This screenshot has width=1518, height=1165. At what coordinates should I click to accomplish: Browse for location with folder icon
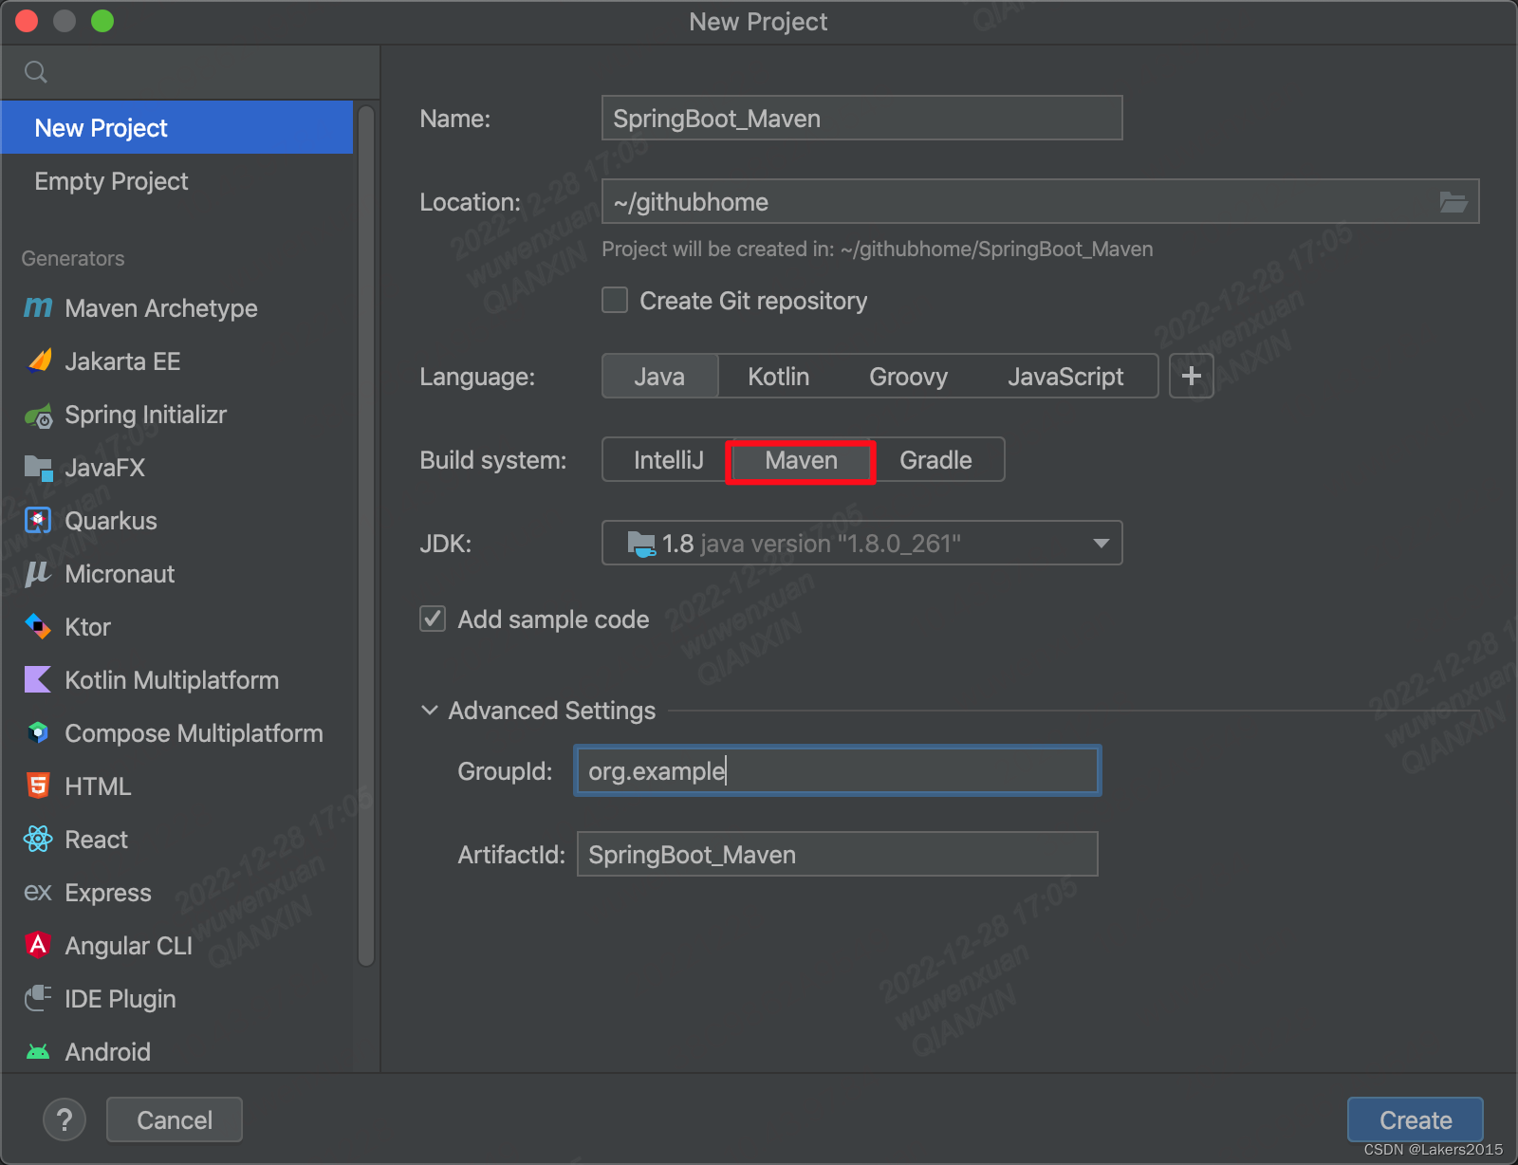point(1453,202)
